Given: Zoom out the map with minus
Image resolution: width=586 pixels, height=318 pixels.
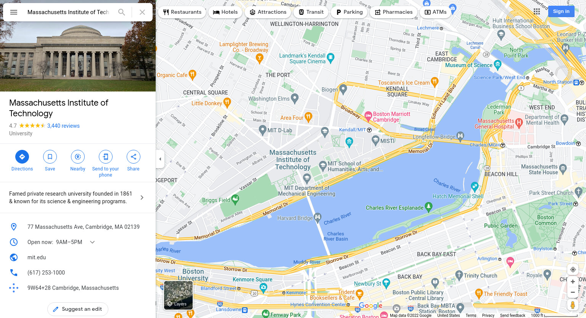Looking at the screenshot, I should [573, 292].
